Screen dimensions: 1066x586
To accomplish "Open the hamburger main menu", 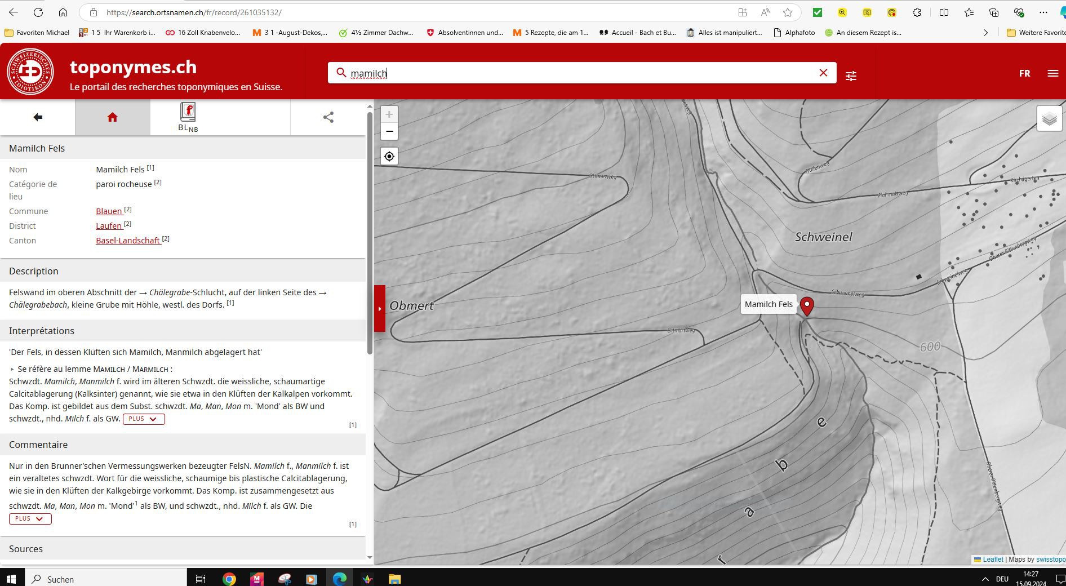I will [x=1052, y=73].
